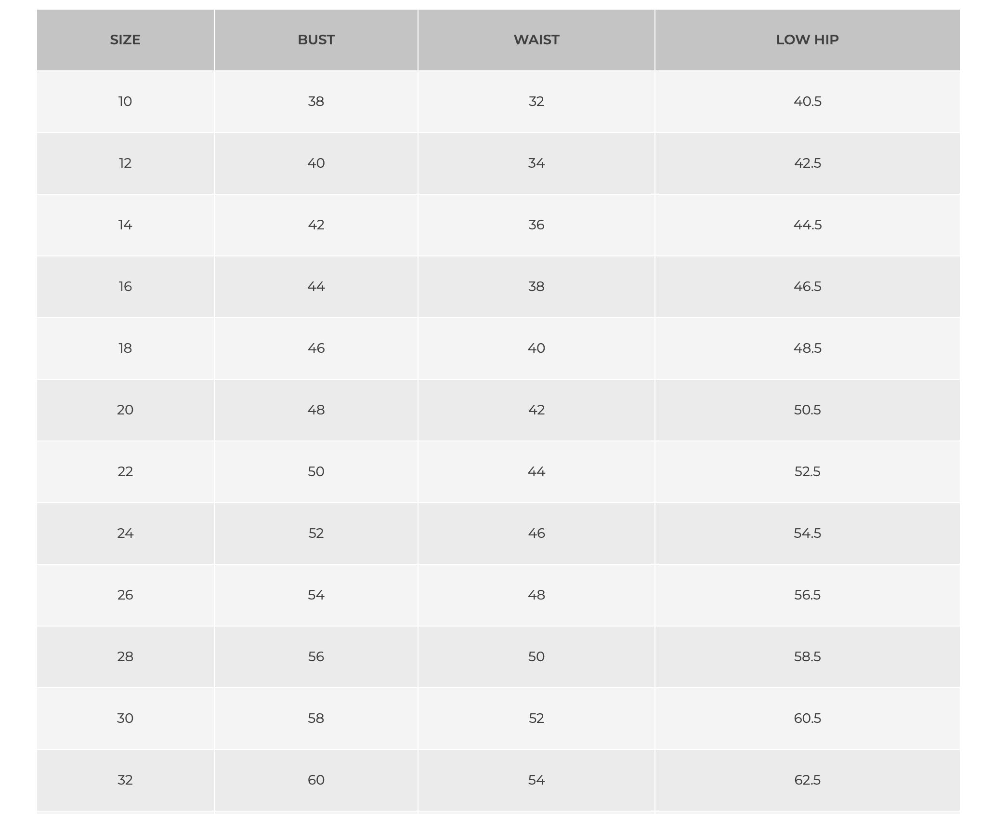Select the waist value for size 30
Viewport: 994px width, 814px height.
pyautogui.click(x=536, y=718)
